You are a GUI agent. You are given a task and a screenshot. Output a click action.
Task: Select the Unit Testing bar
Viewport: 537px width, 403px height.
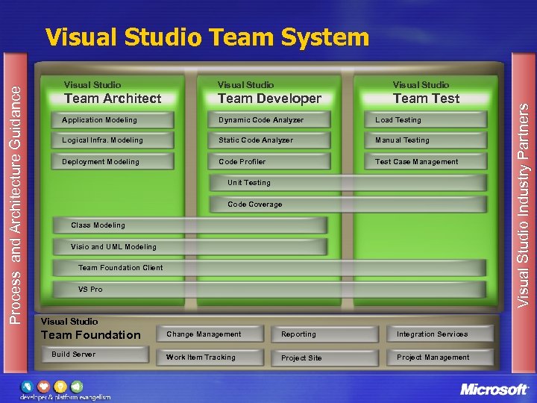pos(348,183)
